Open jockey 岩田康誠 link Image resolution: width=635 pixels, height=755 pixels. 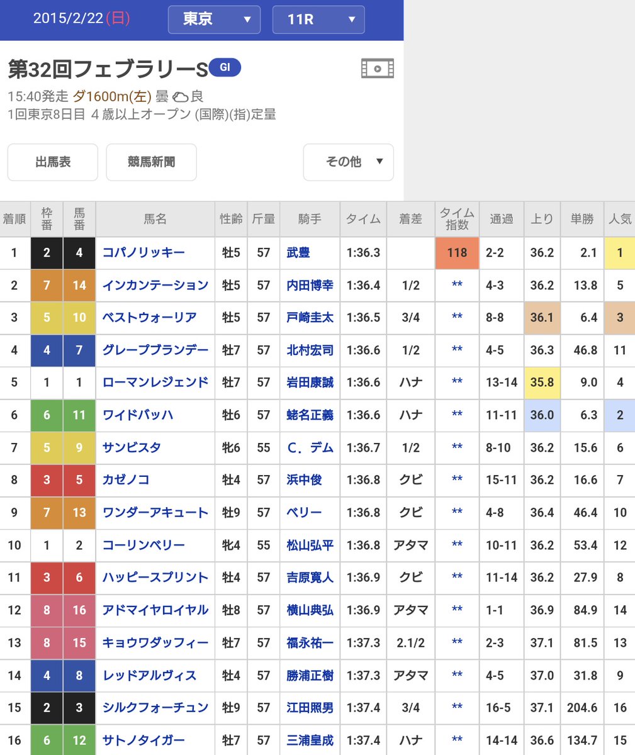tap(310, 383)
